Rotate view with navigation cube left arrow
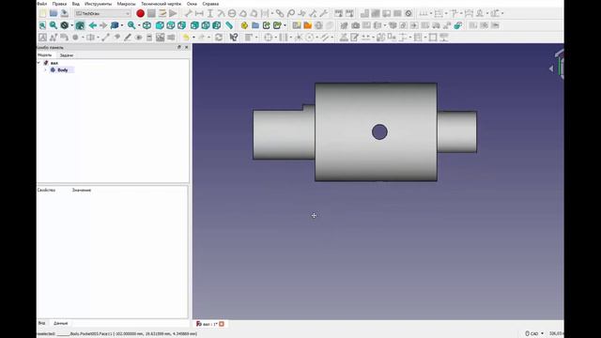The width and height of the screenshot is (601, 338). click(551, 69)
